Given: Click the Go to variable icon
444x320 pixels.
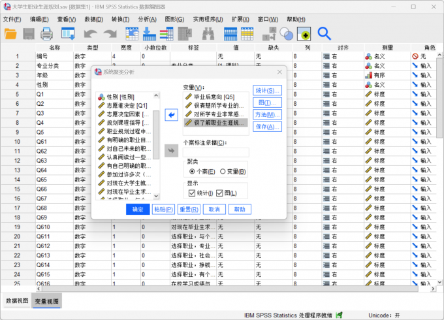Looking at the screenshot, I should pos(150,34).
